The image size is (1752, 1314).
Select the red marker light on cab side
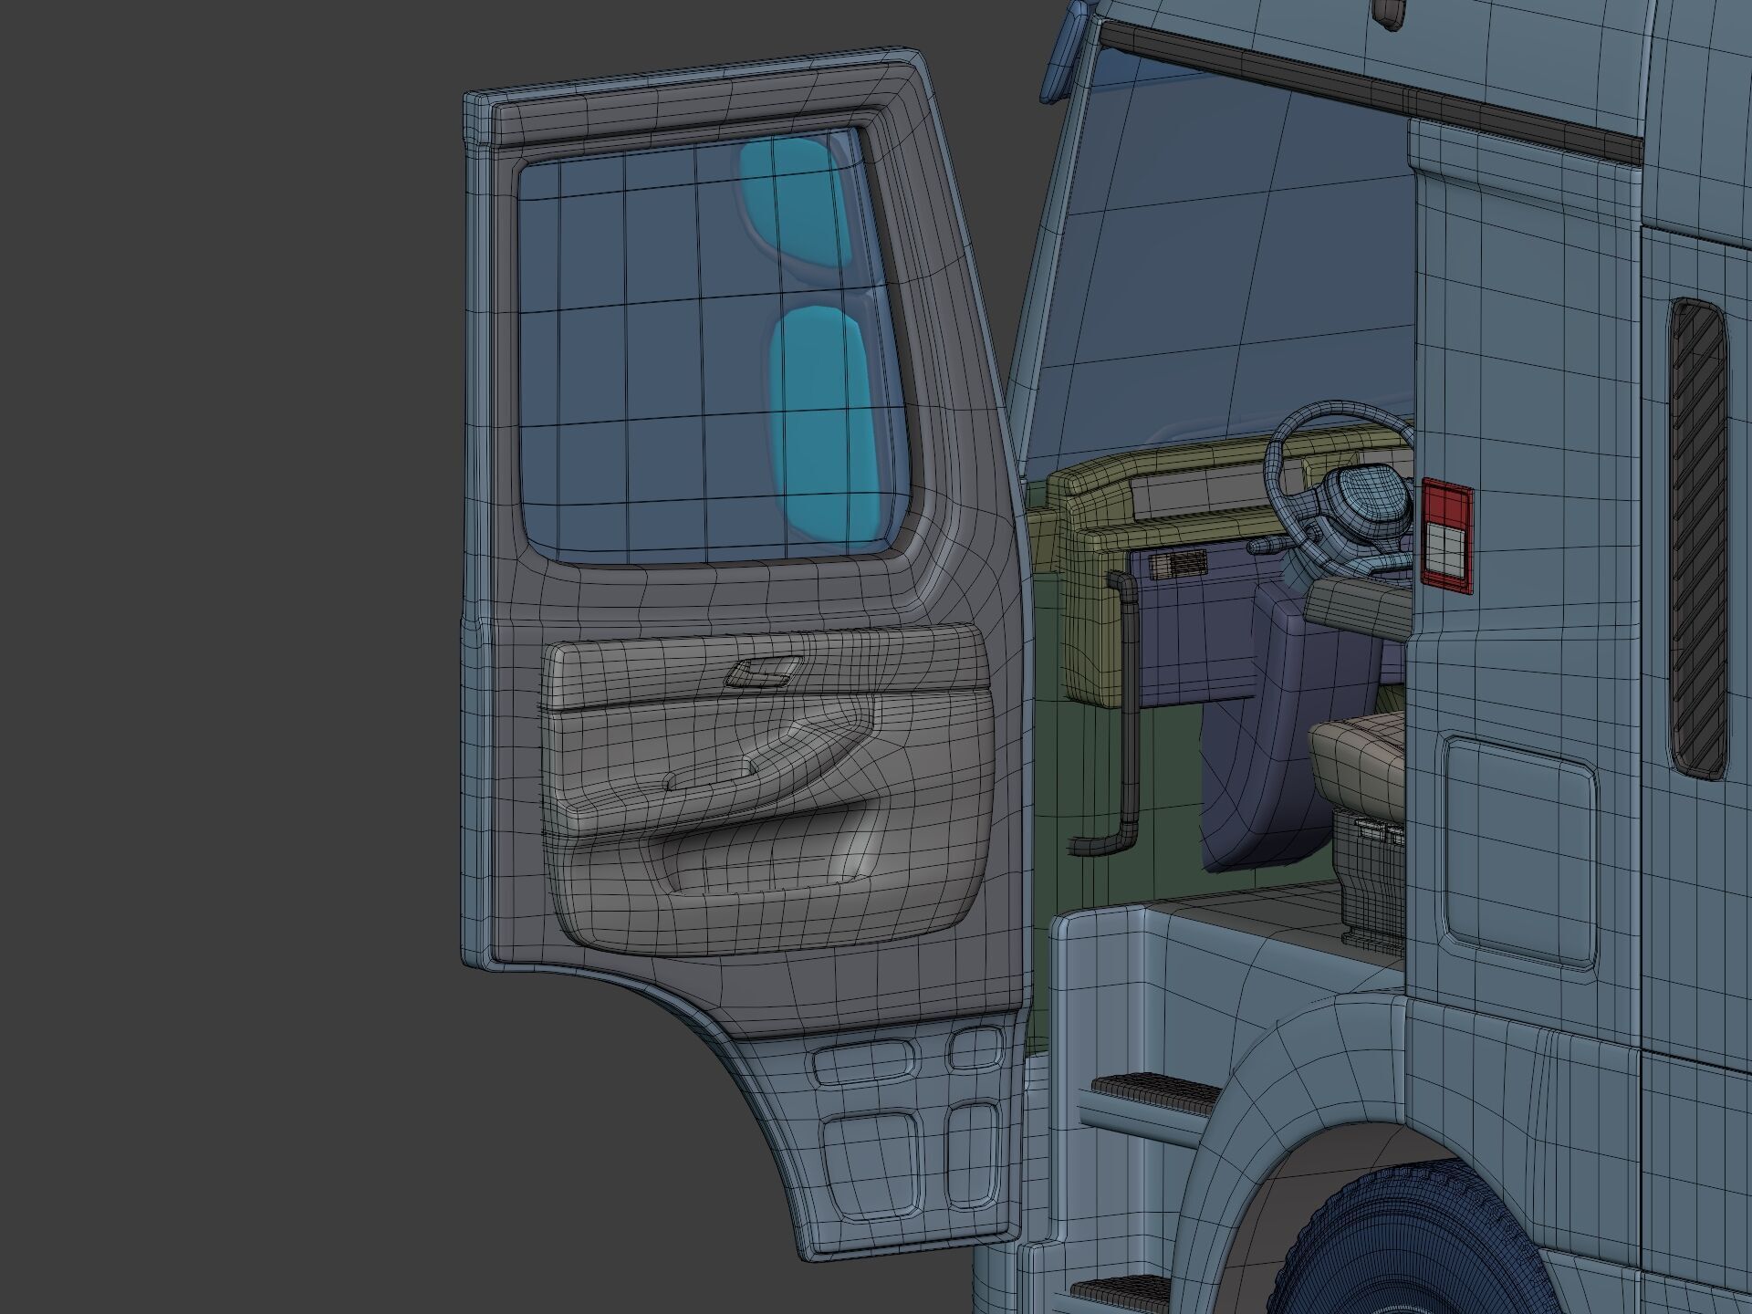pos(1446,537)
